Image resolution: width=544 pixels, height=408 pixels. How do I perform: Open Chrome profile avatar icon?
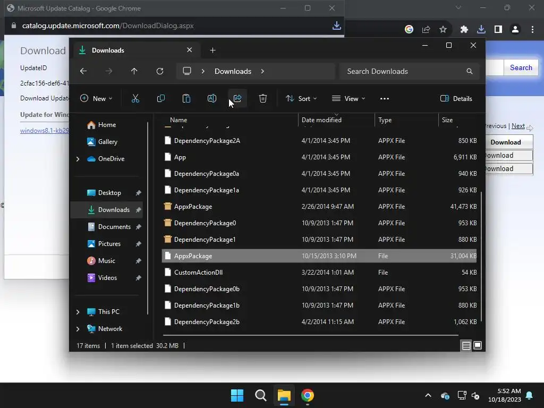click(515, 30)
